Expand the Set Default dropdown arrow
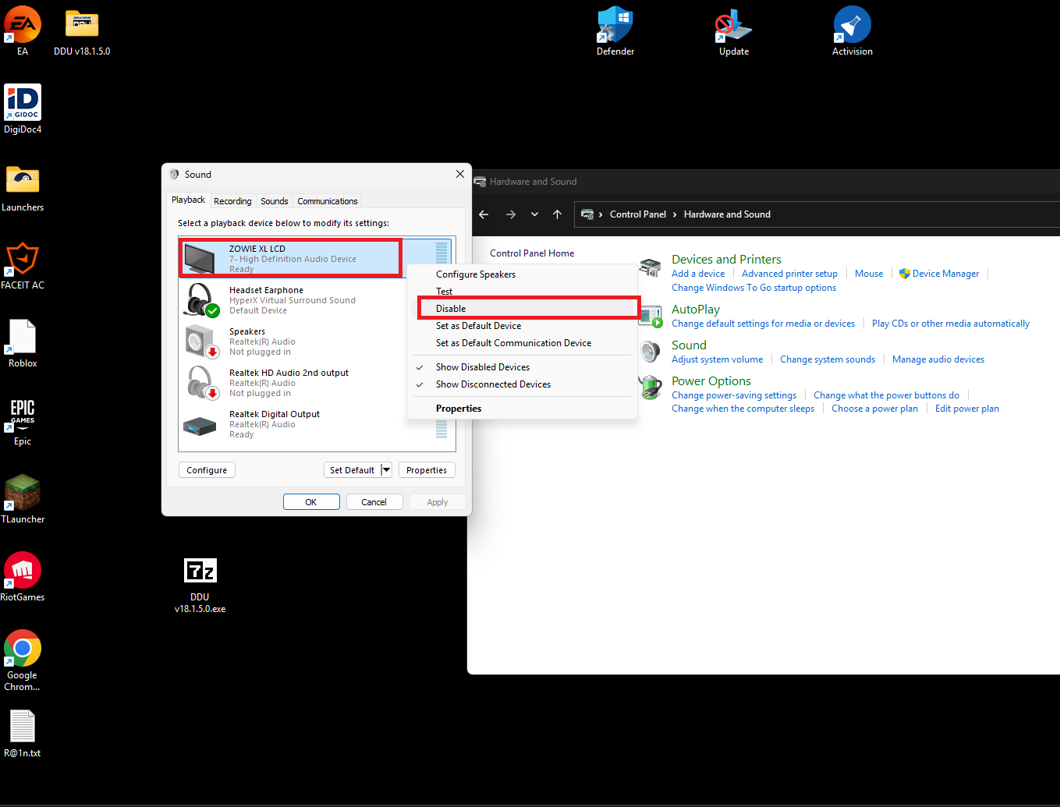Image resolution: width=1060 pixels, height=807 pixels. pyautogui.click(x=386, y=470)
